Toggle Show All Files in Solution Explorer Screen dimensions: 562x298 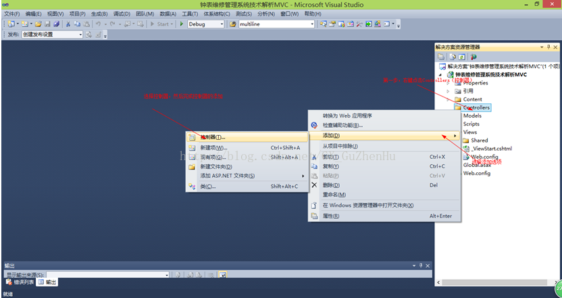point(453,57)
